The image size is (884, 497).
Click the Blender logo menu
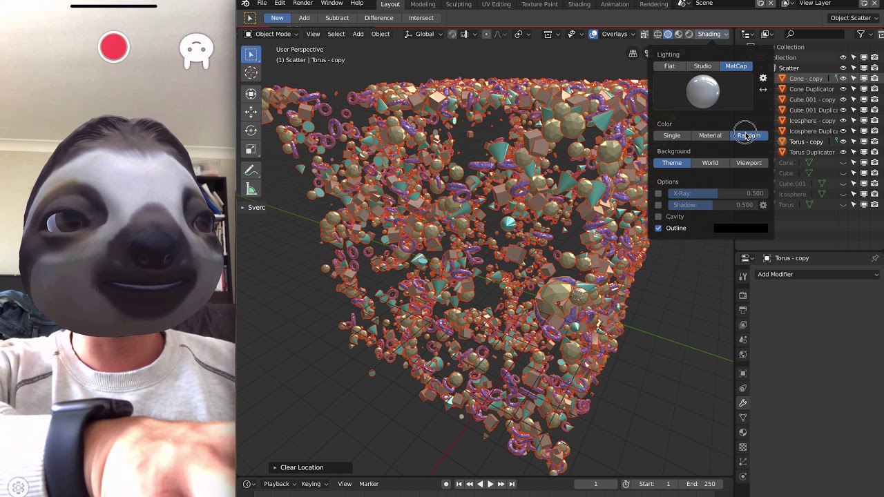[245, 3]
